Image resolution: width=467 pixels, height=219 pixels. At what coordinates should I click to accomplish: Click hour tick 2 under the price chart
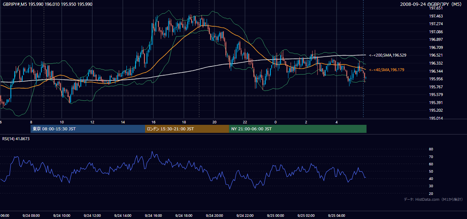(306, 122)
